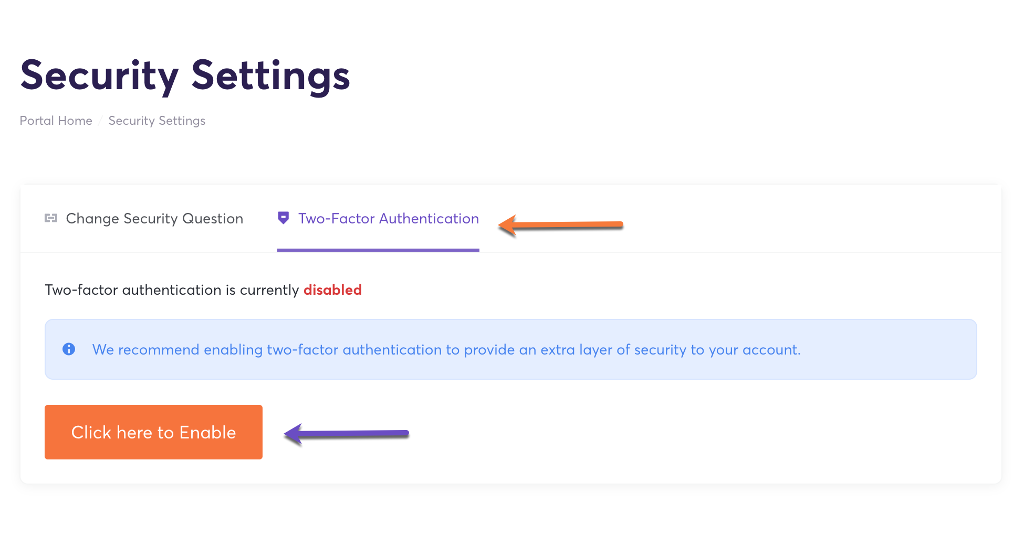The image size is (1024, 536).
Task: Click the word "Enable" on orange button
Action: (x=207, y=433)
